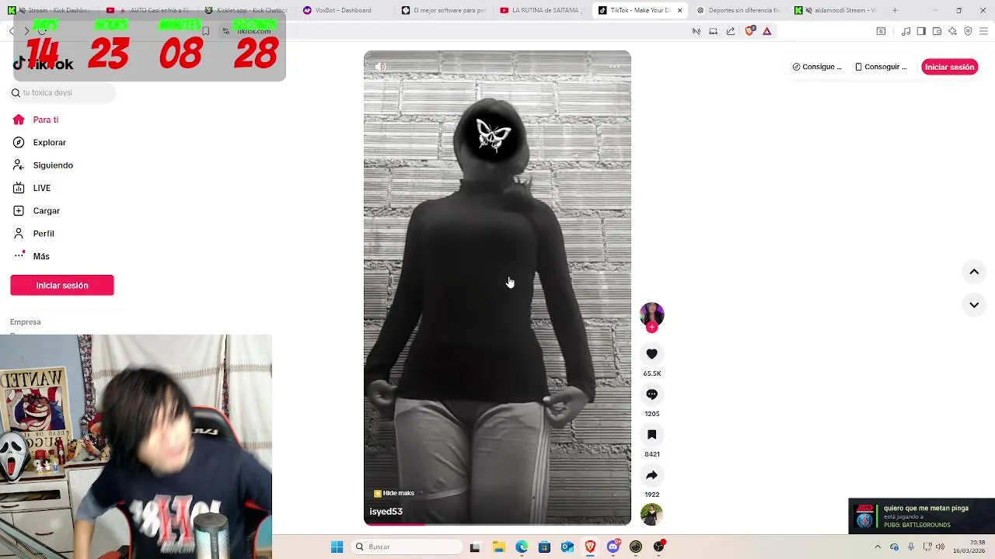
Task: Follow the creator with the red plus
Action: pyautogui.click(x=651, y=328)
